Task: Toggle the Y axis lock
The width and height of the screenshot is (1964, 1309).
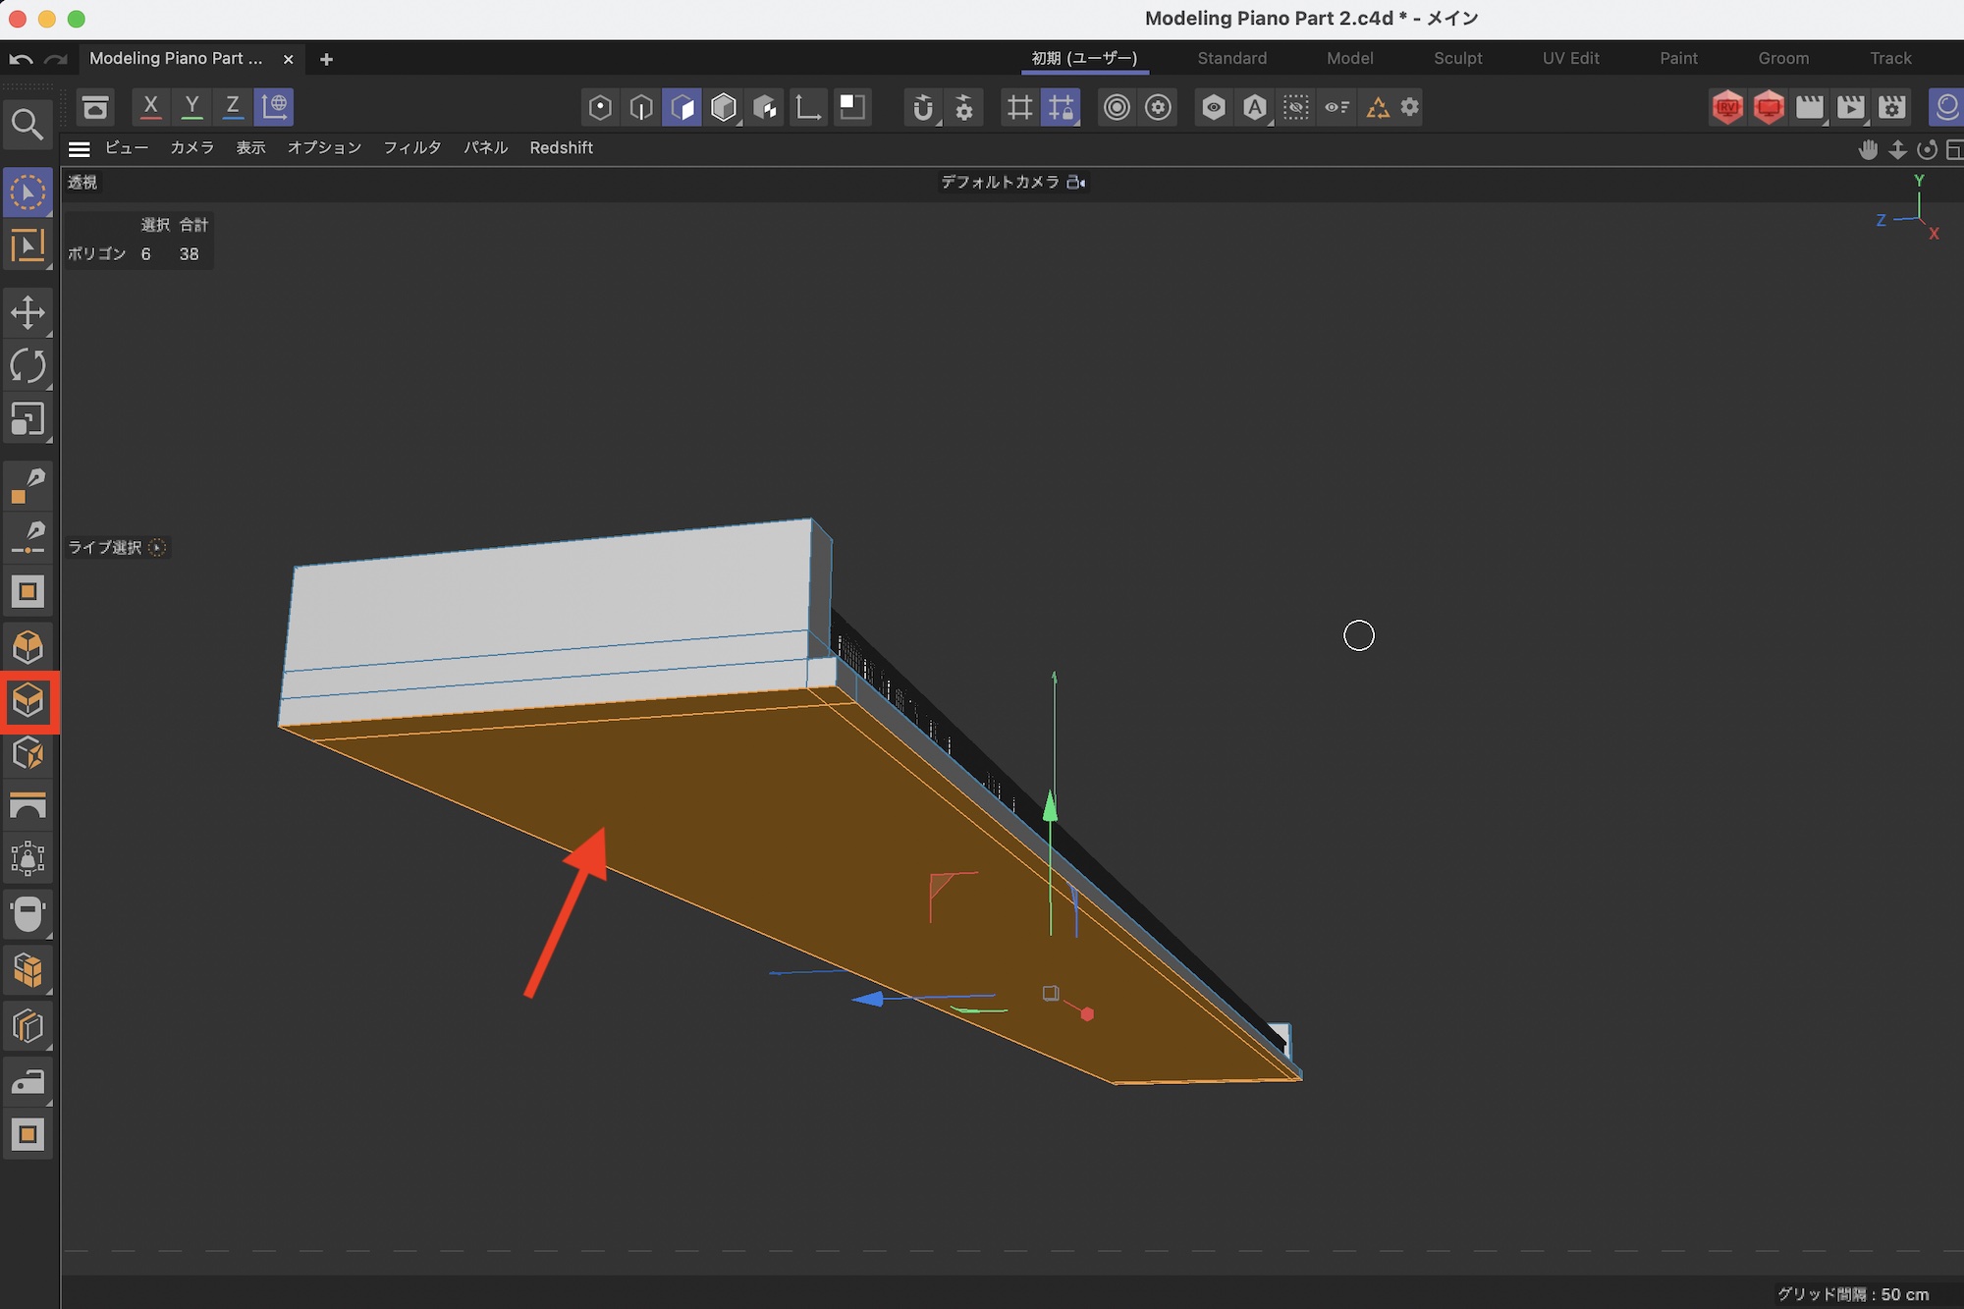Action: (x=191, y=106)
